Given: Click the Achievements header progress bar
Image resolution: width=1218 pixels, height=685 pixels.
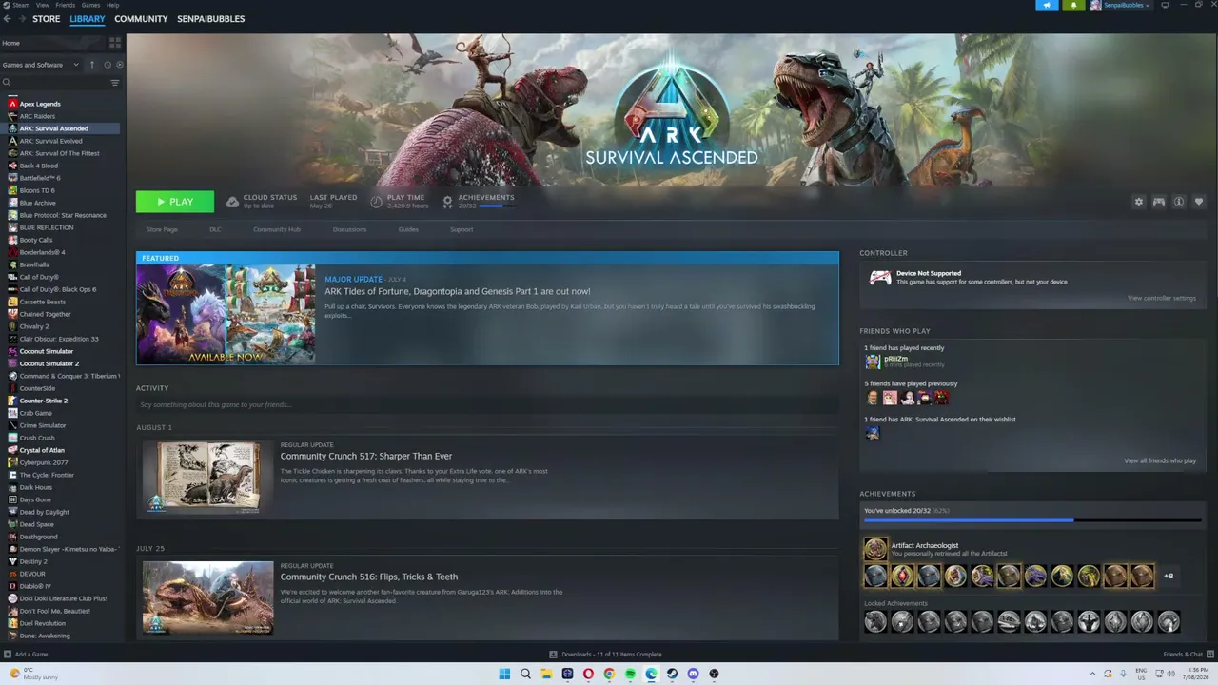Looking at the screenshot, I should (497, 205).
